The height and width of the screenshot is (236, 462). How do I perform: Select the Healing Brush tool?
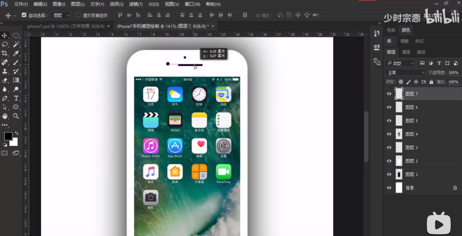click(5, 62)
